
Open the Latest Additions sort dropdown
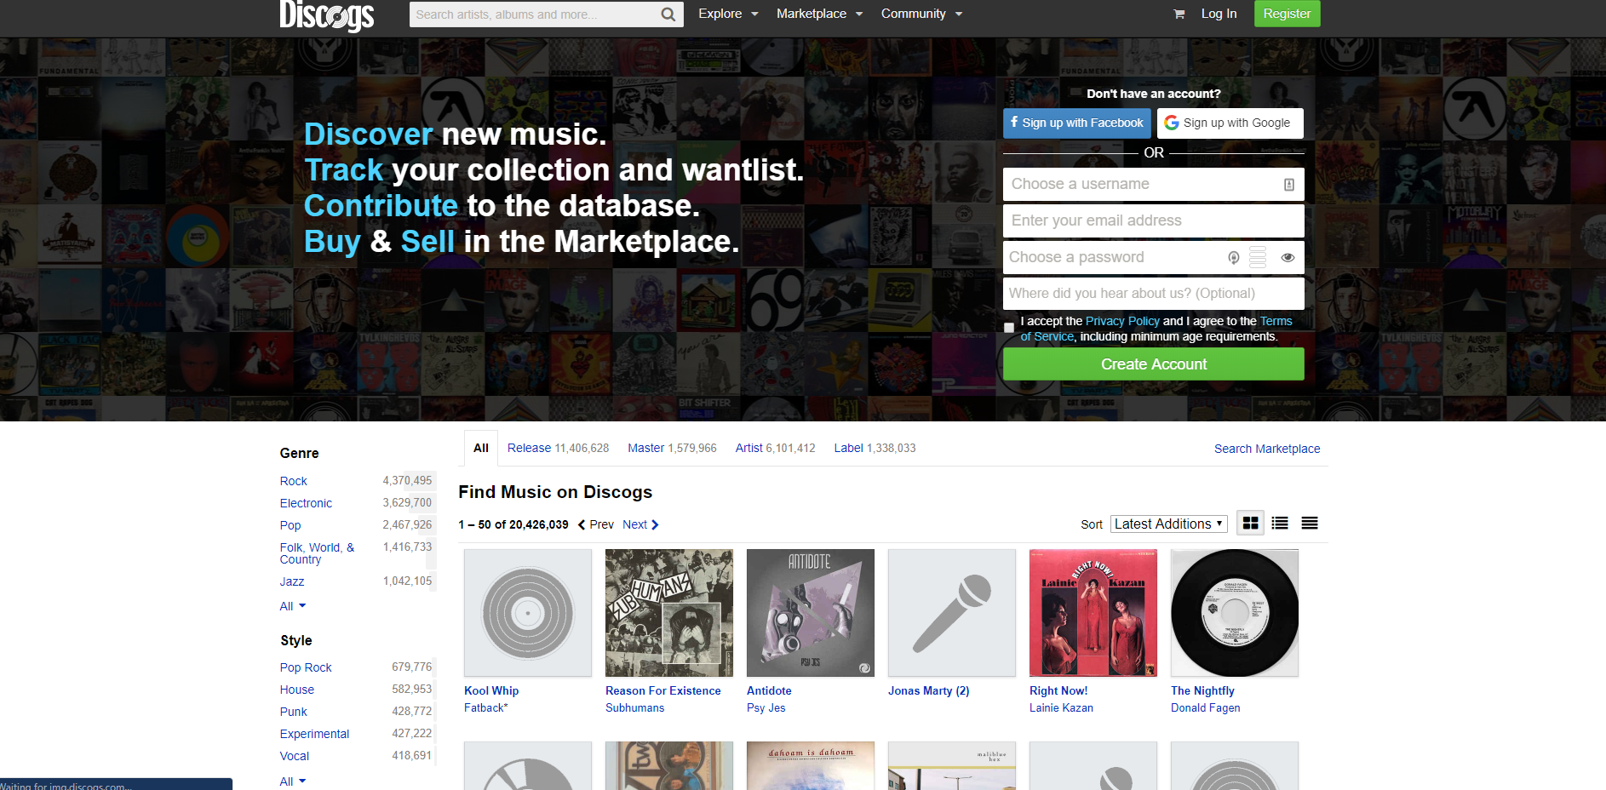point(1168,524)
